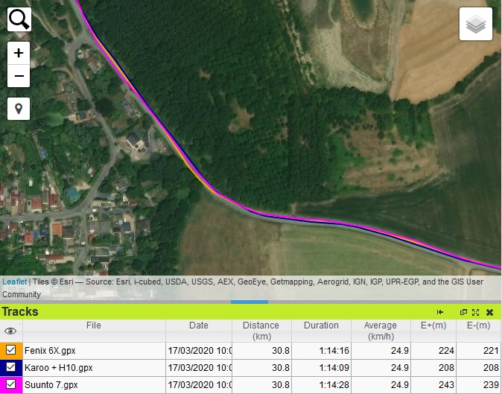The width and height of the screenshot is (502, 394).
Task: Open the map search magnifier
Action: [x=19, y=19]
